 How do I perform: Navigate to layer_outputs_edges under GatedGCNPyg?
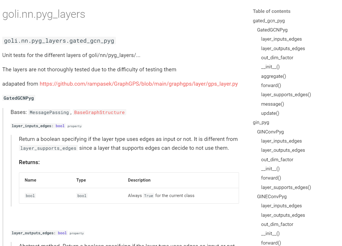point(283,48)
